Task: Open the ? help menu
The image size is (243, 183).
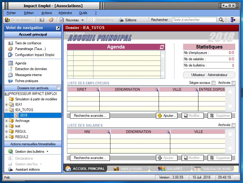Action: point(96,13)
